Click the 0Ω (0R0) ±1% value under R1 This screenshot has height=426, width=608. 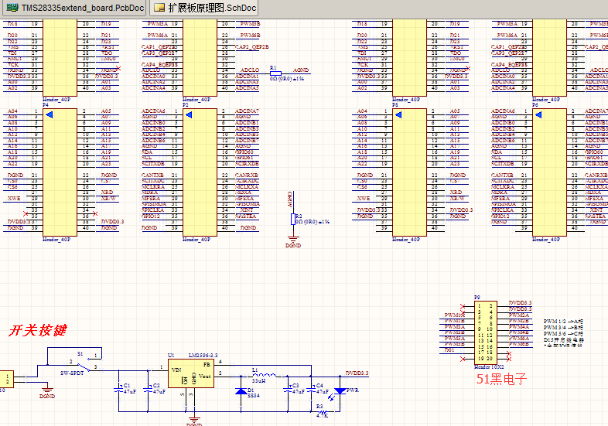[x=287, y=79]
